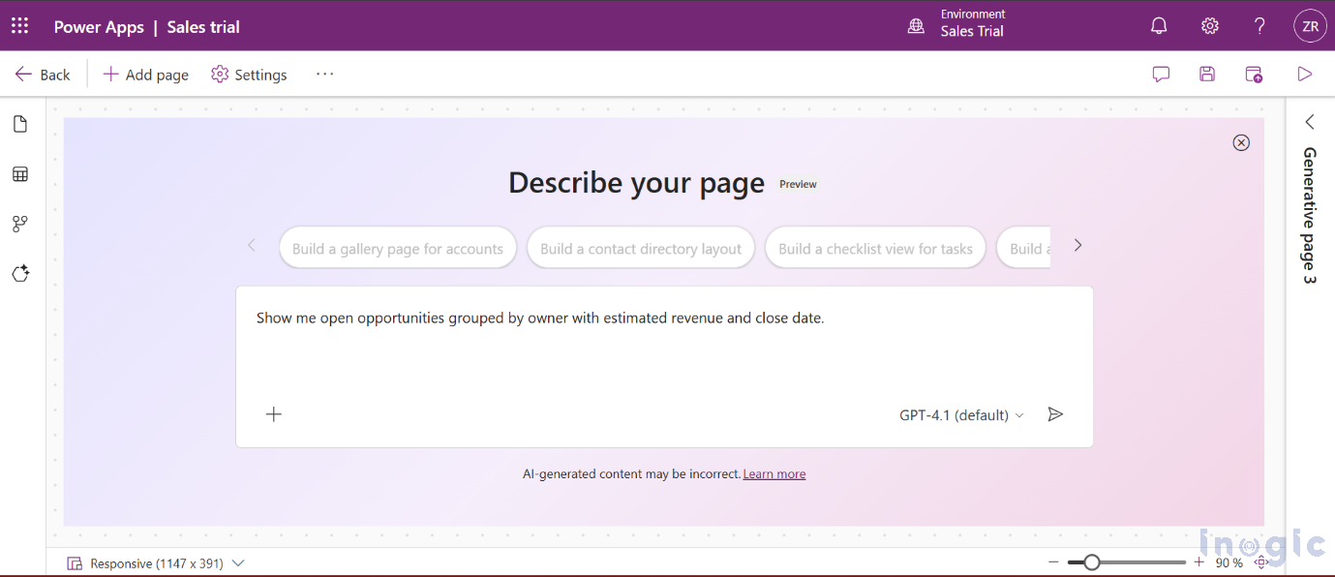1335x577 pixels.
Task: Choose 'Build a gallery page for accounts' suggestion
Action: click(x=398, y=249)
